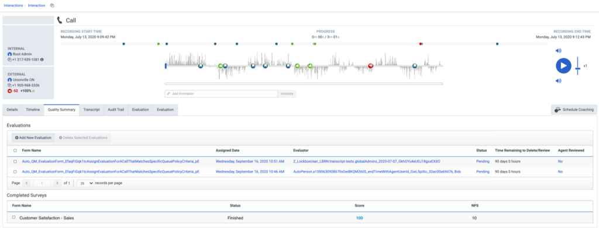
Task: Click the Z_LockboxUser_LBRN evaluator link
Action: [x=367, y=162]
